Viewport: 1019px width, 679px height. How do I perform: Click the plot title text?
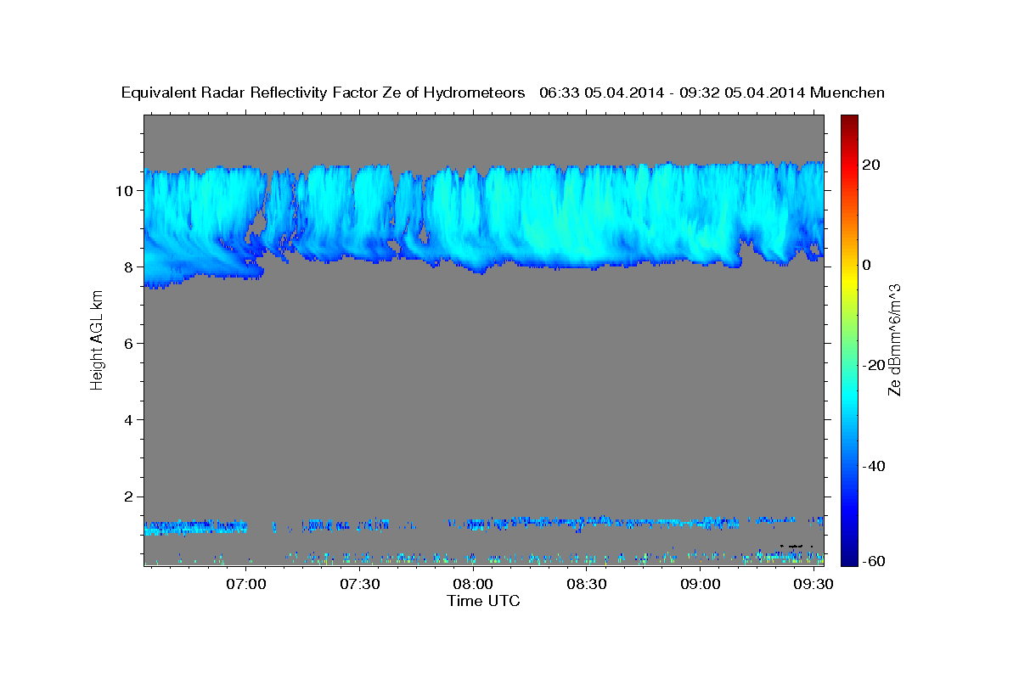point(504,93)
